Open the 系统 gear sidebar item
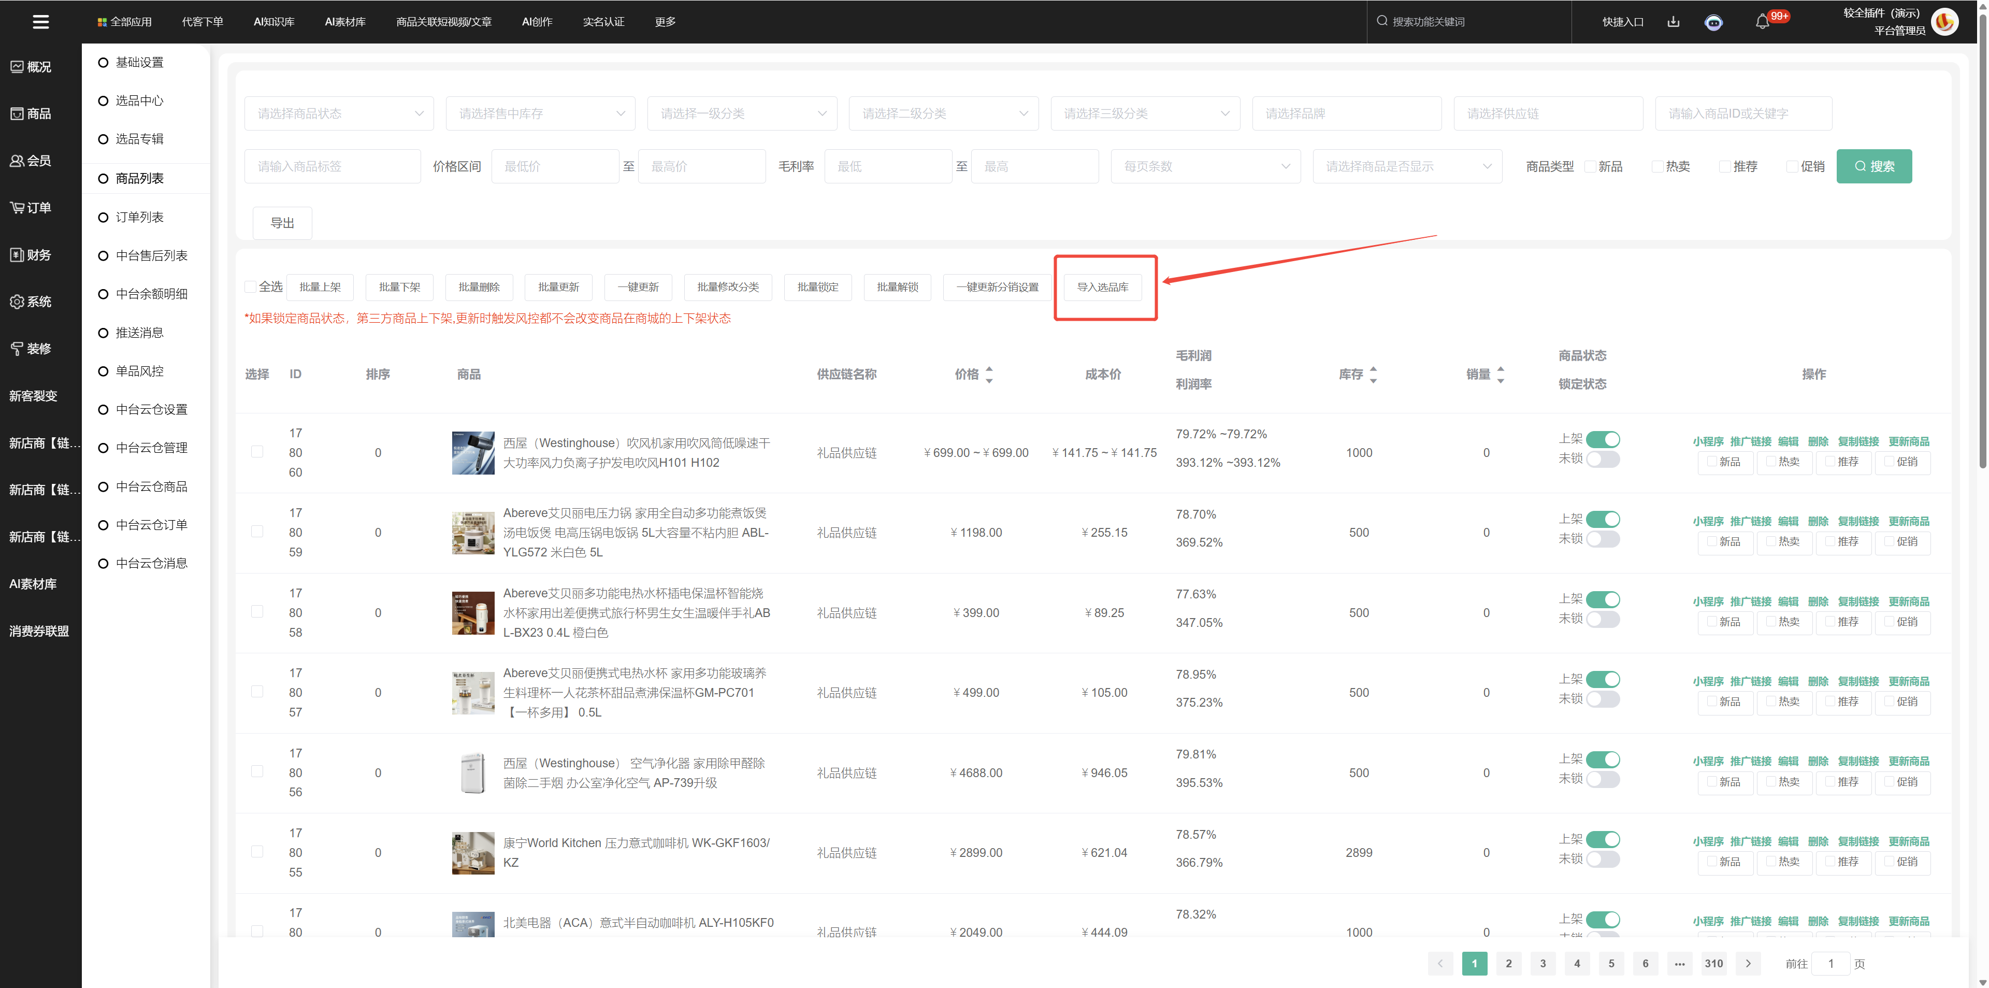 pos(30,301)
